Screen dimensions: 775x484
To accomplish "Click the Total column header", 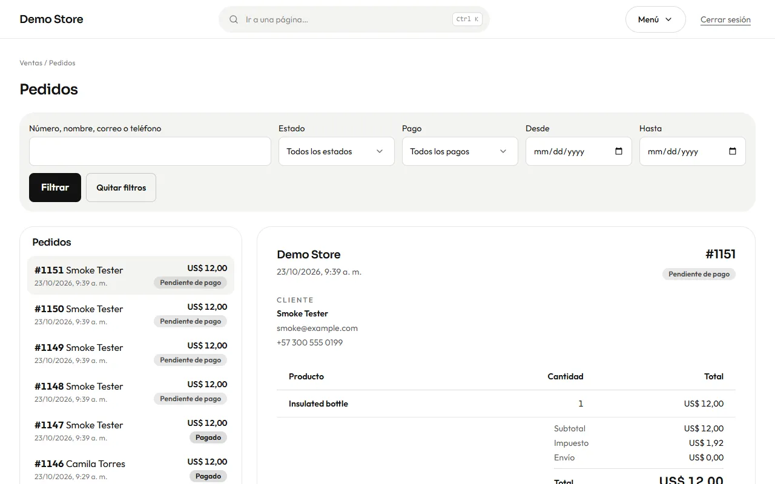I will [x=714, y=376].
